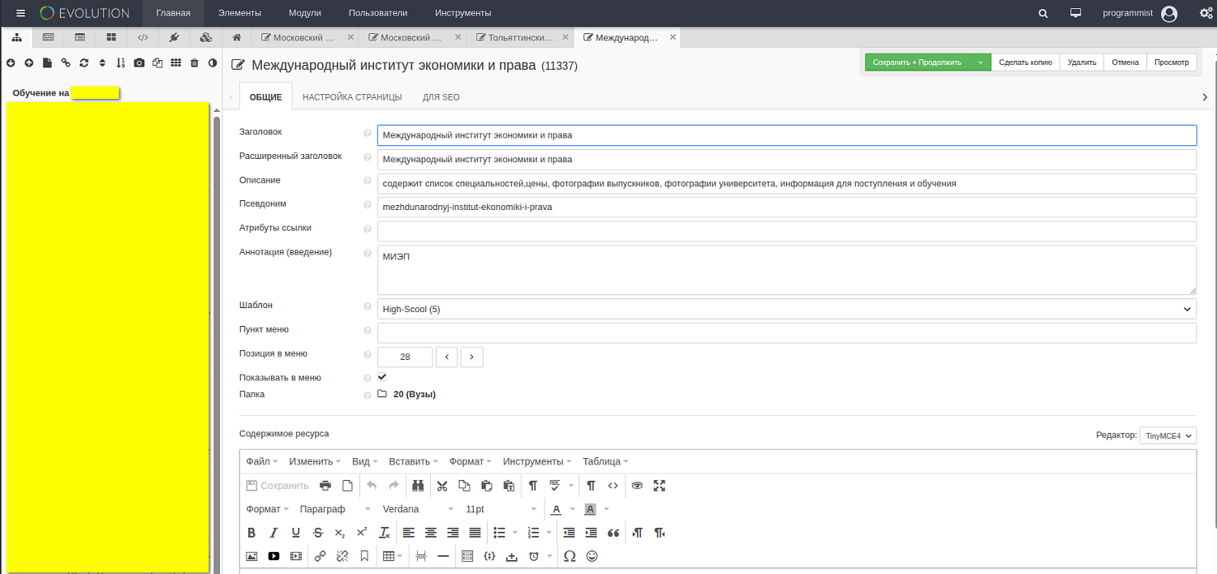Toggle fullscreen mode in the editor

(x=660, y=486)
